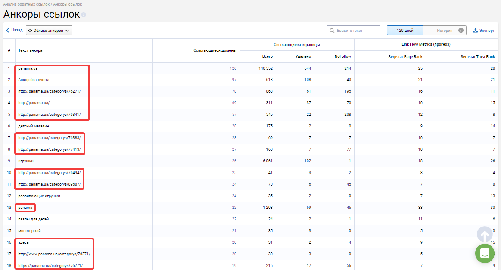Screen dimensions: 501x270
Task: Click anchor http://panama.ua/categorys/76494/
Action: point(49,173)
